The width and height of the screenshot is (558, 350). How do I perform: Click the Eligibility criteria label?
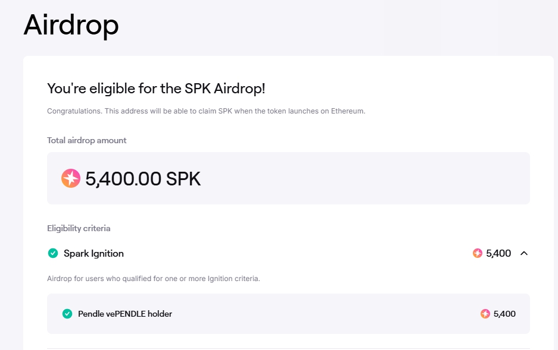(x=79, y=228)
